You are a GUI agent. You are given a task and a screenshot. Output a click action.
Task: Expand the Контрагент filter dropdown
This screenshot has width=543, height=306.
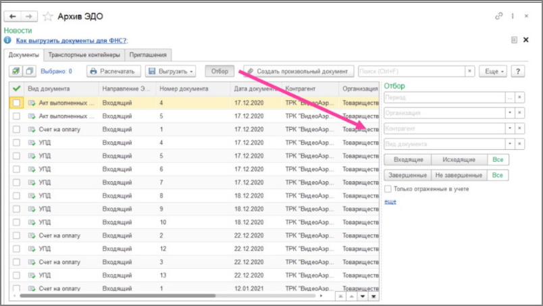[x=510, y=128]
